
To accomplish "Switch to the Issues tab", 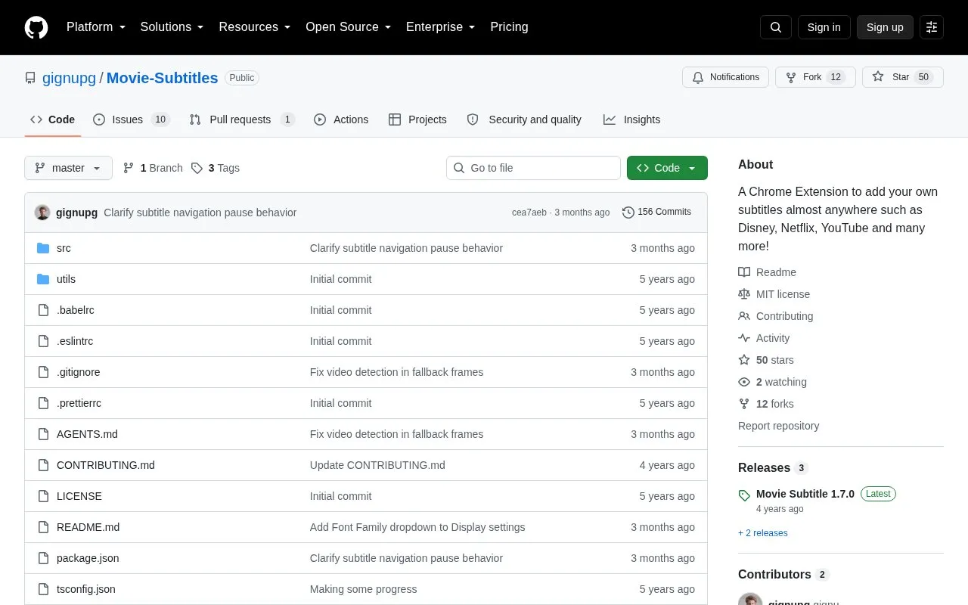I will [132, 119].
